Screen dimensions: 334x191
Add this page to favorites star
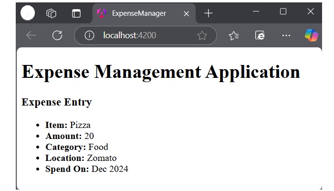(x=202, y=35)
